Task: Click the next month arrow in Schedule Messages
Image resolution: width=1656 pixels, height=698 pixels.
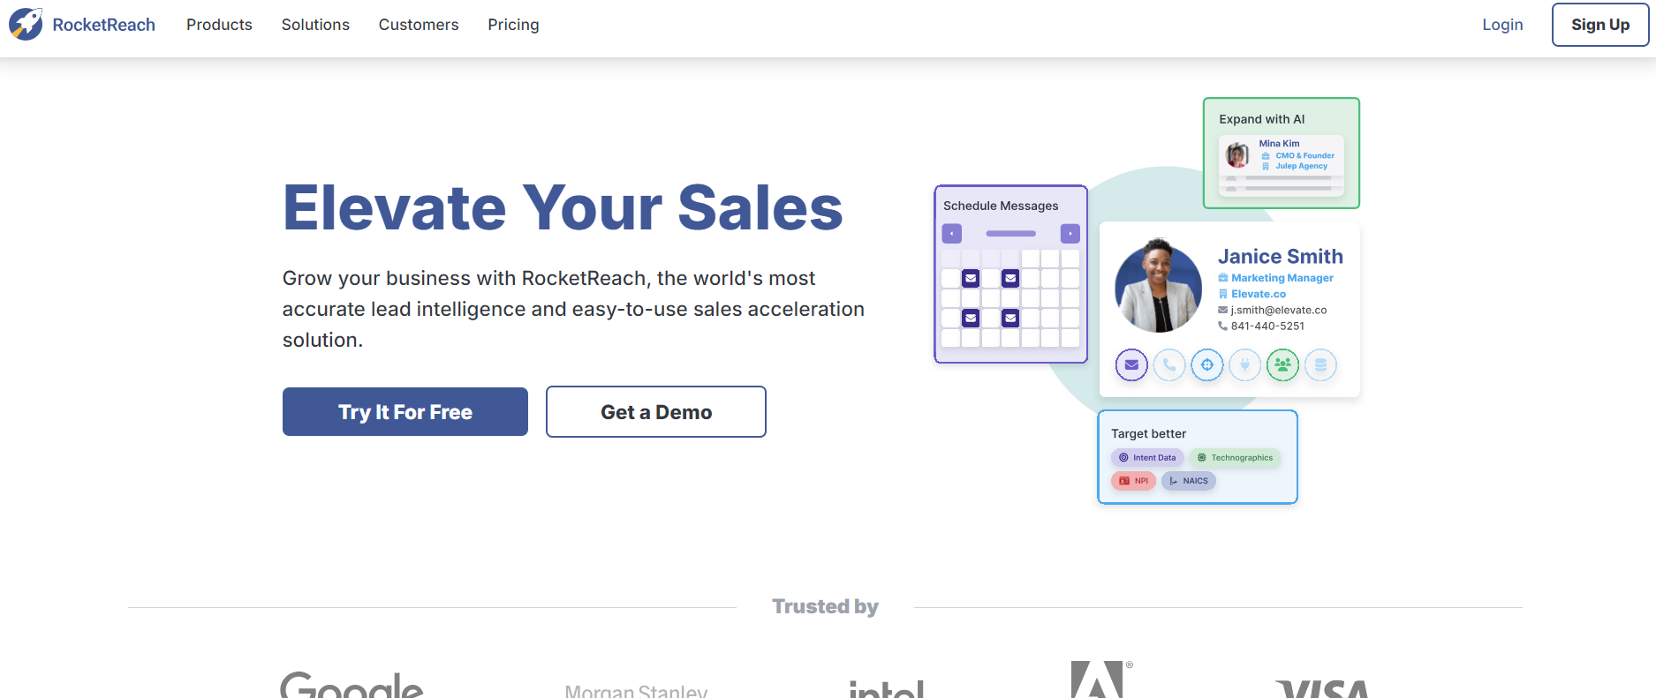Action: pos(1070,234)
